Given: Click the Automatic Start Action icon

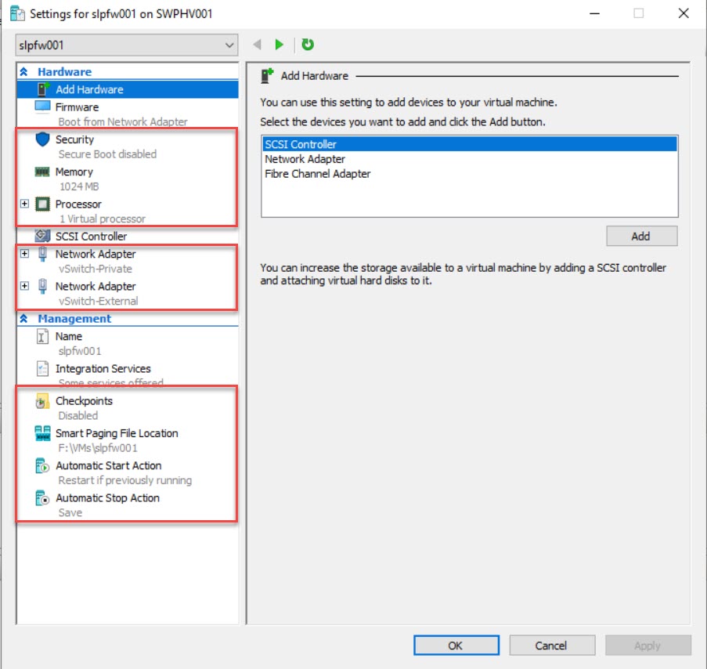Looking at the screenshot, I should tap(42, 466).
